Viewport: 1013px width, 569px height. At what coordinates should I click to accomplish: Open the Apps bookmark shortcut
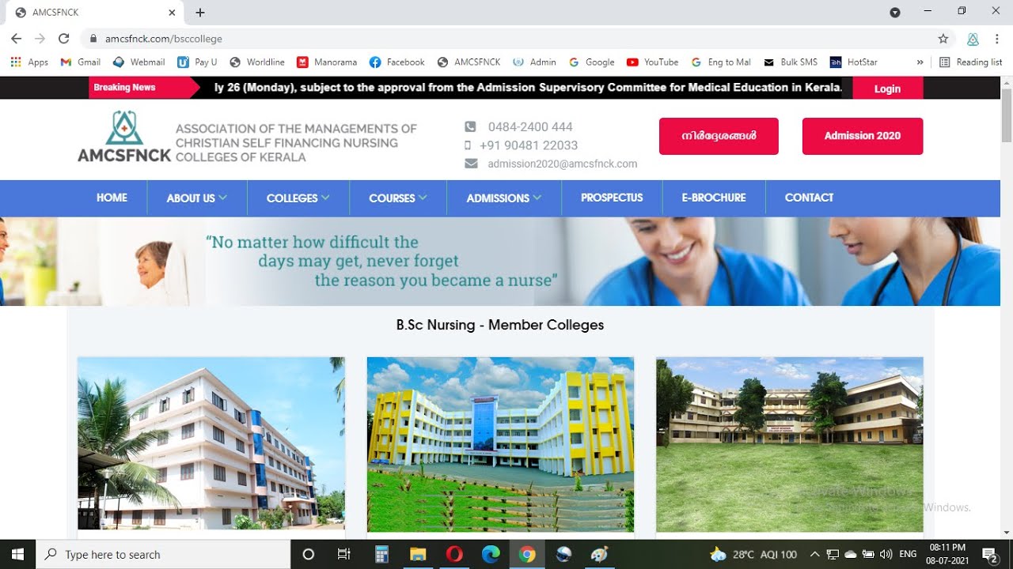[29, 62]
